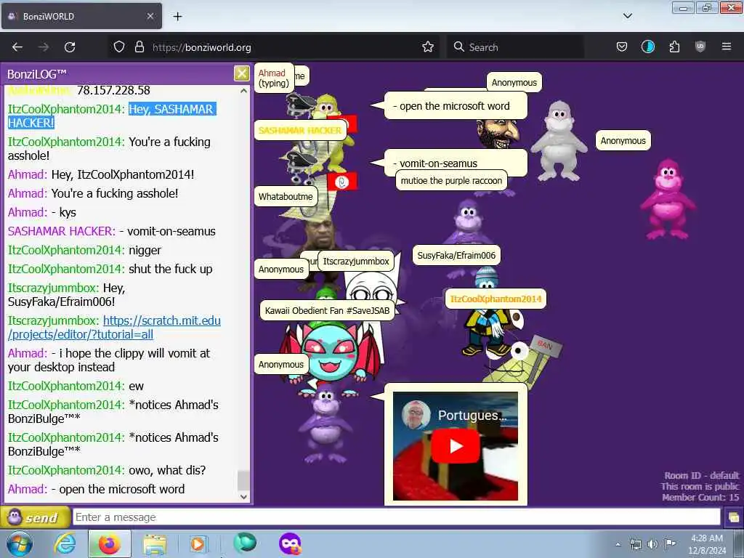Click the chat log icon beside message box
Viewport: 744px width, 558px height.
(x=733, y=517)
